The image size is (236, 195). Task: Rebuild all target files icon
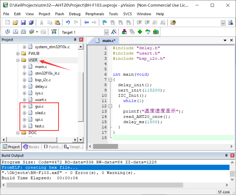[23, 32]
